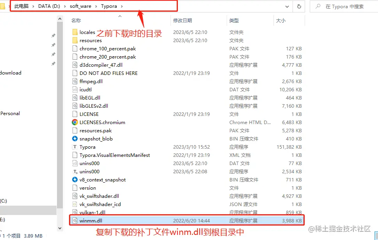Click the vk_swiftshader.dll file icon
Viewport: 378px width, 240px height.
click(x=75, y=196)
